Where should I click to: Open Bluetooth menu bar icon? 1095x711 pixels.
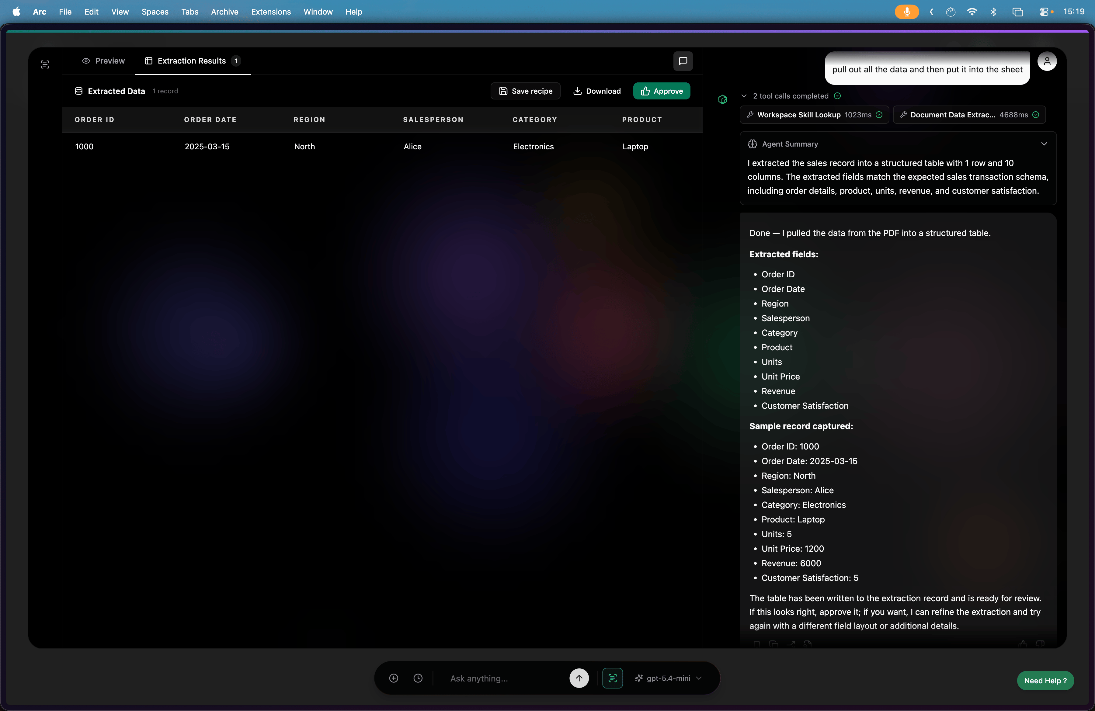(x=993, y=12)
